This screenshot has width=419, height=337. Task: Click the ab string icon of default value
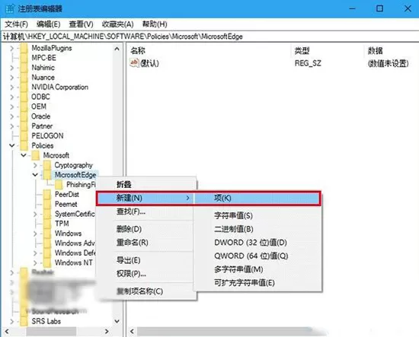click(x=134, y=63)
